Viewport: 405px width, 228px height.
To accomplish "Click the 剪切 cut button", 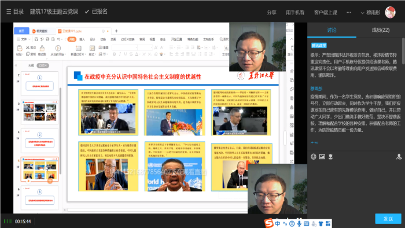I will tap(31, 48).
